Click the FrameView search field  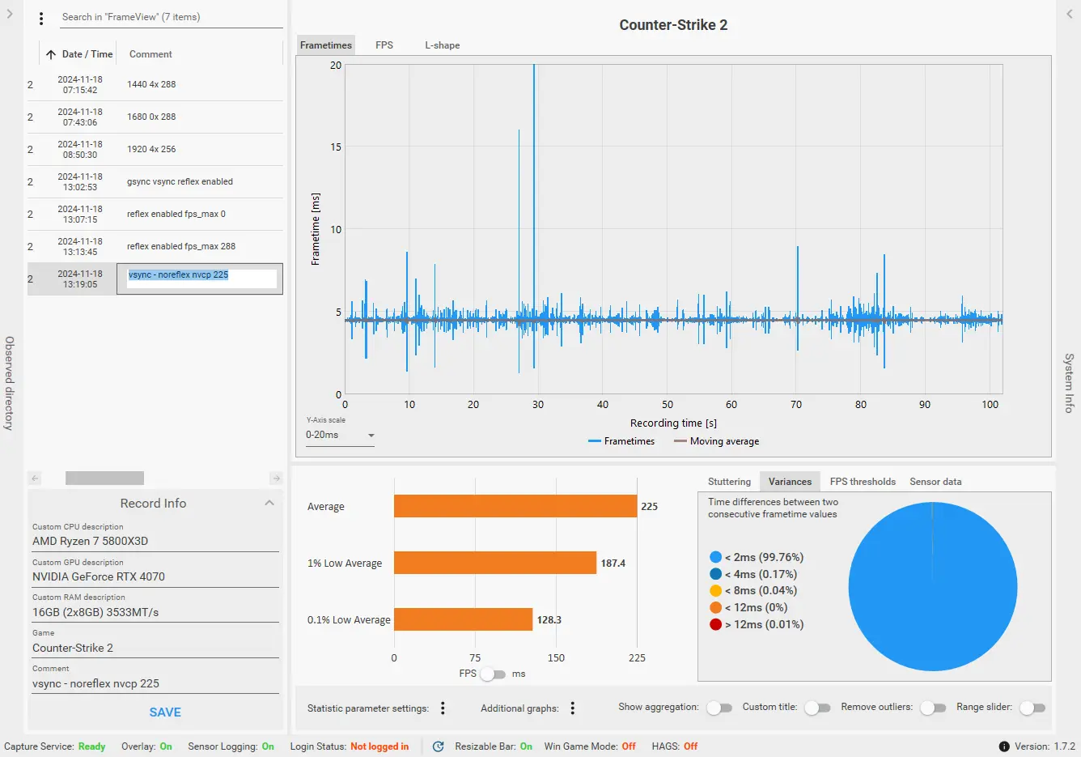(x=171, y=17)
